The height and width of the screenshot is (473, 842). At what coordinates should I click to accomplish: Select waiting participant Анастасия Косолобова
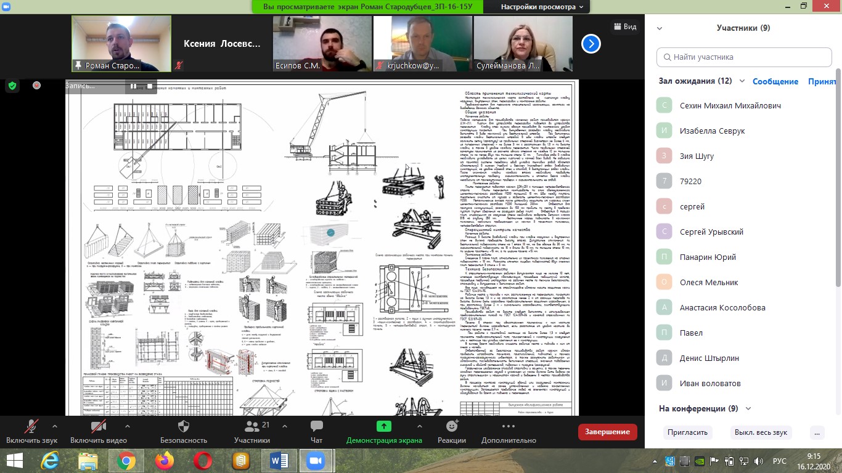742,307
